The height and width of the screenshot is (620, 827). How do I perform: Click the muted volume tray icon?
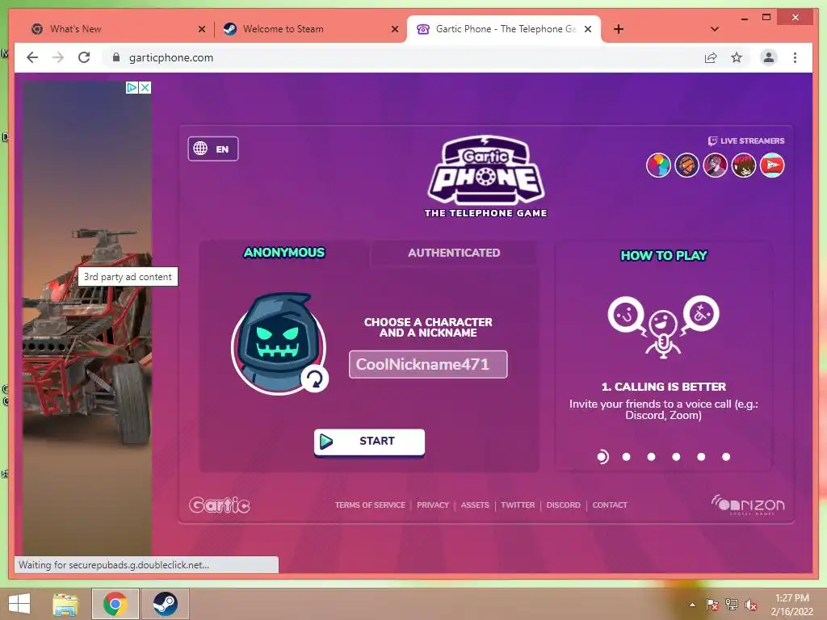click(751, 605)
